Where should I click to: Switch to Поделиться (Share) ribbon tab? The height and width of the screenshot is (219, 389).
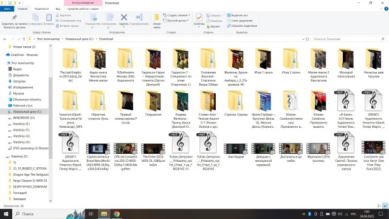tap(41, 9)
